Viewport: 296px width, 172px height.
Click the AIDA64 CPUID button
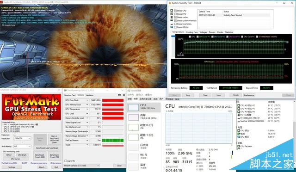(x=236, y=95)
